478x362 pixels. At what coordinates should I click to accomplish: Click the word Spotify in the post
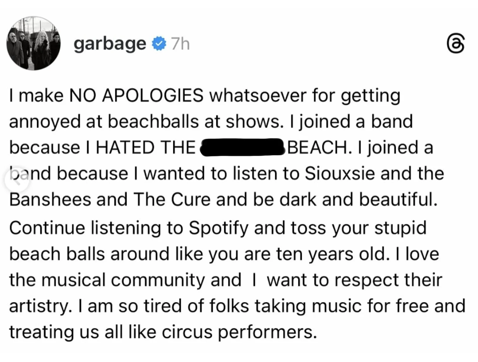(218, 228)
